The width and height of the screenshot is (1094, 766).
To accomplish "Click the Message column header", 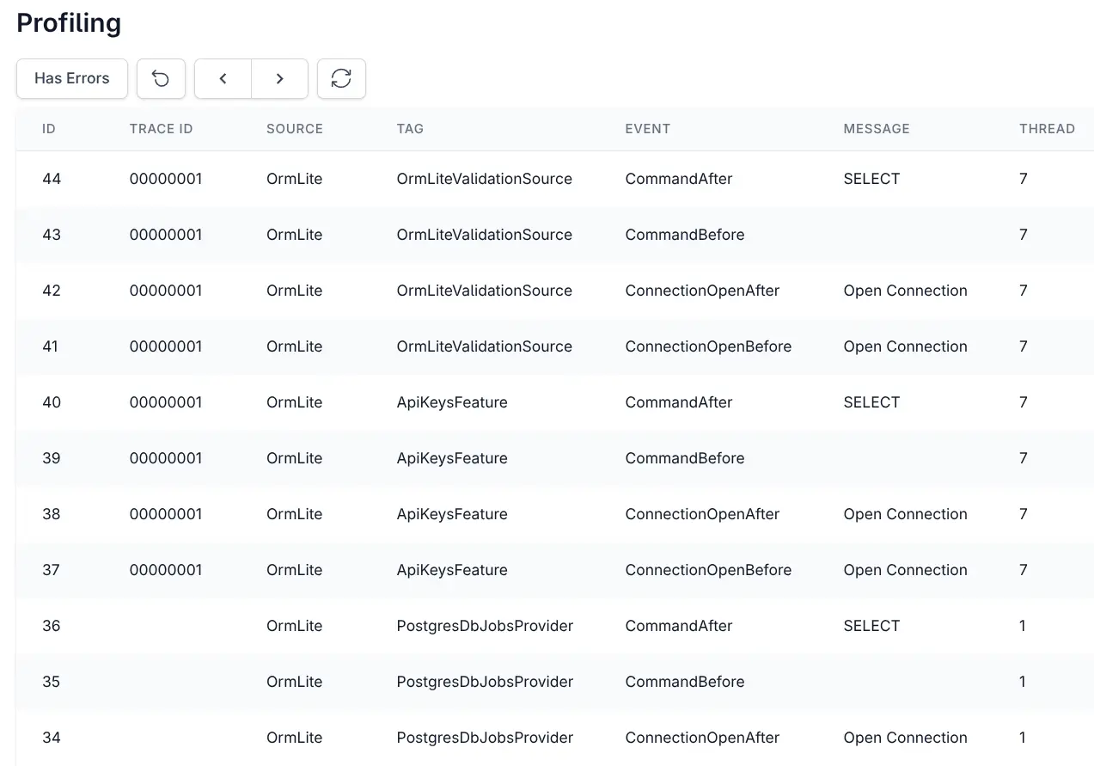I will tap(876, 129).
